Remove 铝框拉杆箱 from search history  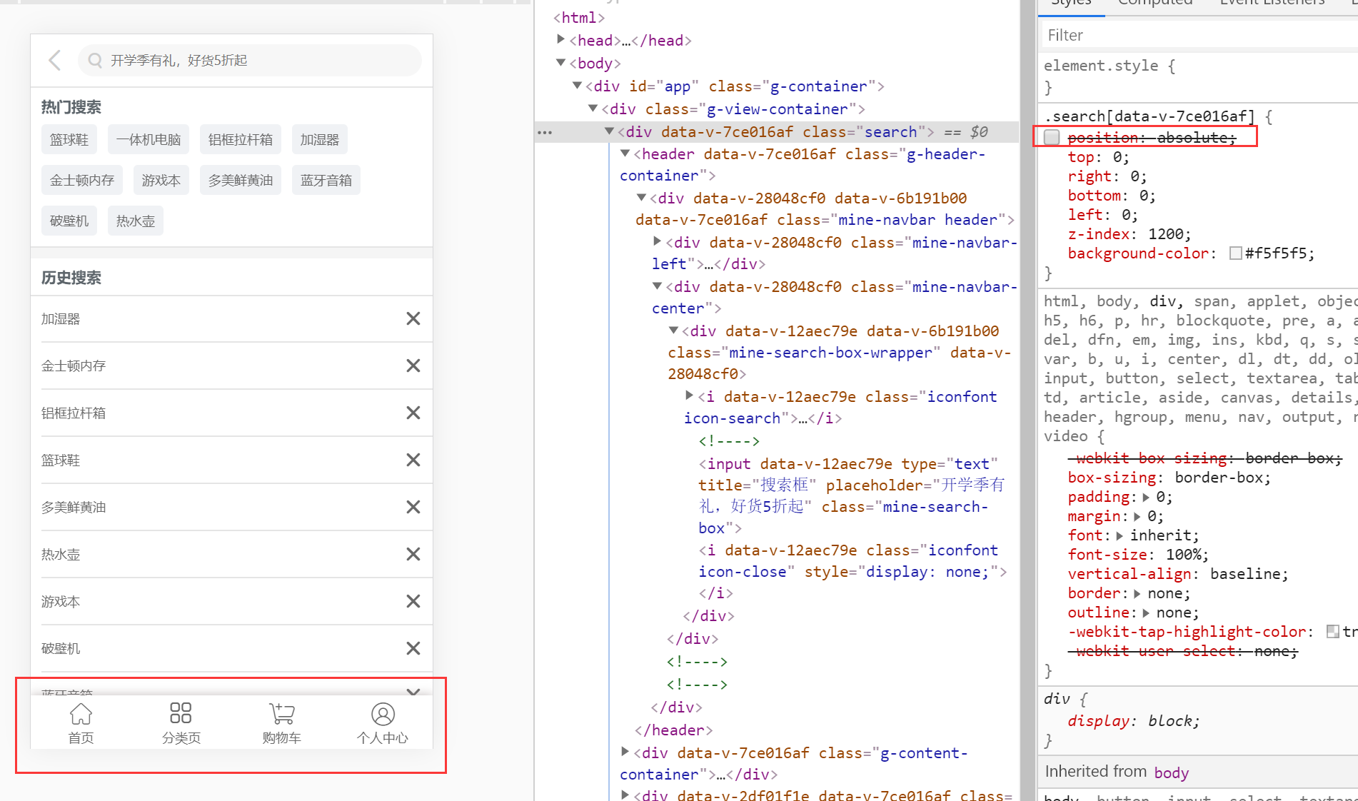(x=413, y=413)
